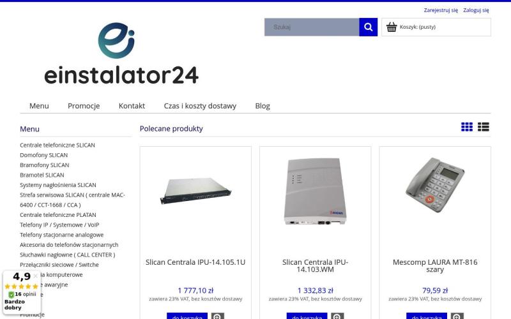Open the Menu navigation item
This screenshot has width=511, height=319.
39,106
